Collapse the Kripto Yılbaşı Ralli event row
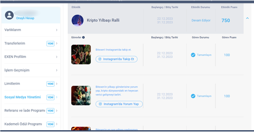Screen dimensions: 254x132 click(x=247, y=18)
